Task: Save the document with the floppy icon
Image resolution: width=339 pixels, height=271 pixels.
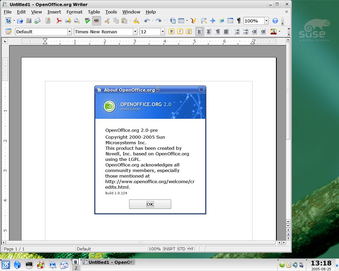Action: (x=29, y=21)
